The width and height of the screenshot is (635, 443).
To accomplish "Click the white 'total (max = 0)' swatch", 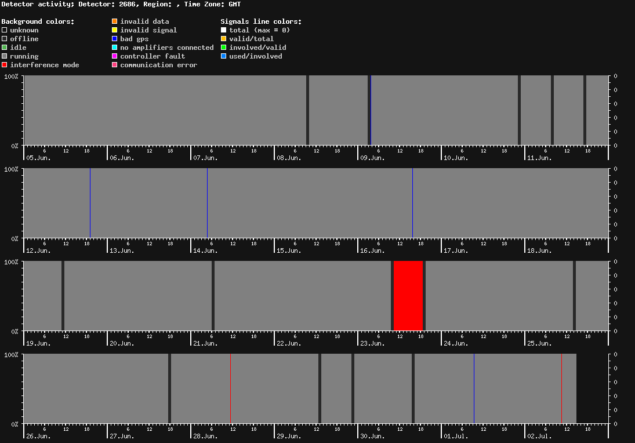I will pos(223,30).
